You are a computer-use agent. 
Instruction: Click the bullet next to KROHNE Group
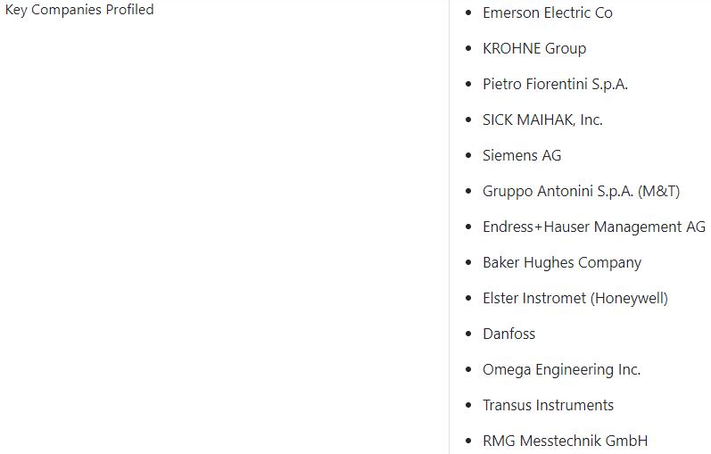468,48
